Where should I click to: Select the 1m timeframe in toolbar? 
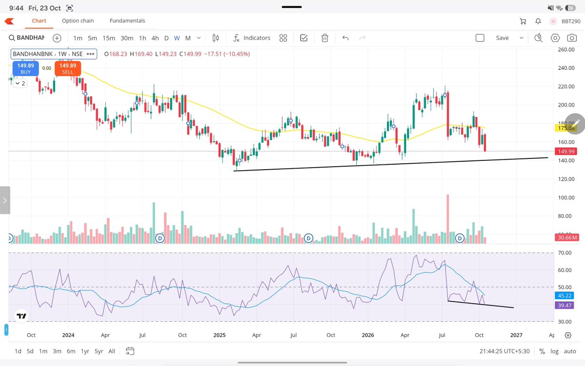tap(78, 38)
